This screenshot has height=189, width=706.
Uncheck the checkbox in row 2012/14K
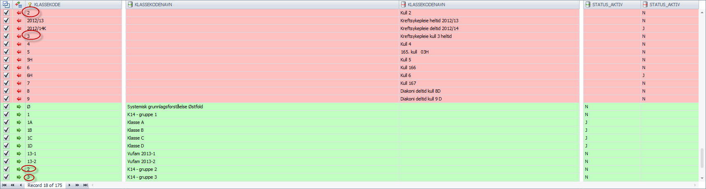pos(6,28)
